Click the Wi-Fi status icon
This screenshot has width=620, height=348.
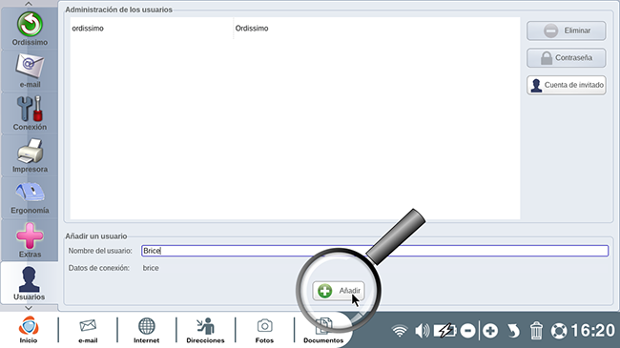pos(400,331)
